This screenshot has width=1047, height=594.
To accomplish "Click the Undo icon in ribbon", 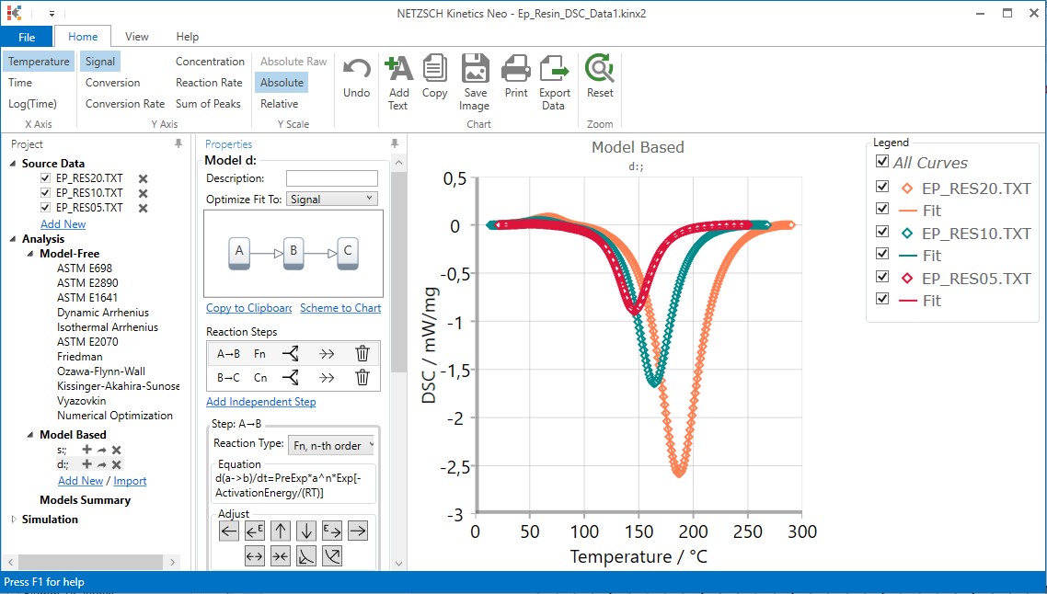I will [x=356, y=75].
